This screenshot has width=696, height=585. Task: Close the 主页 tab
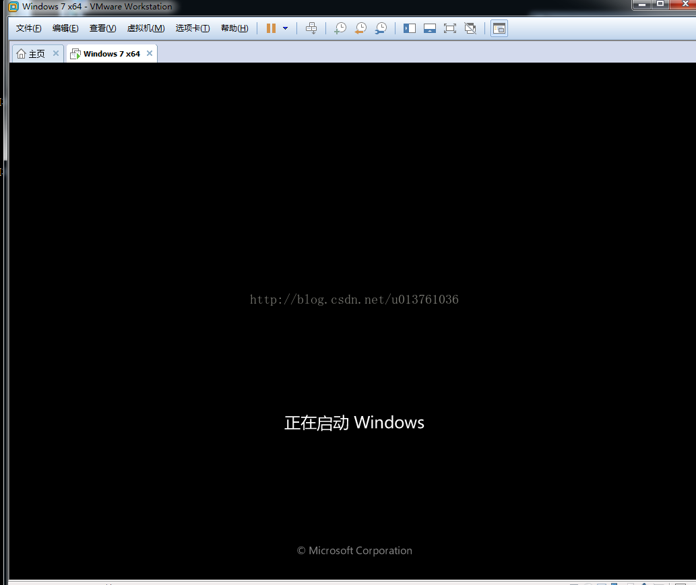coord(56,53)
